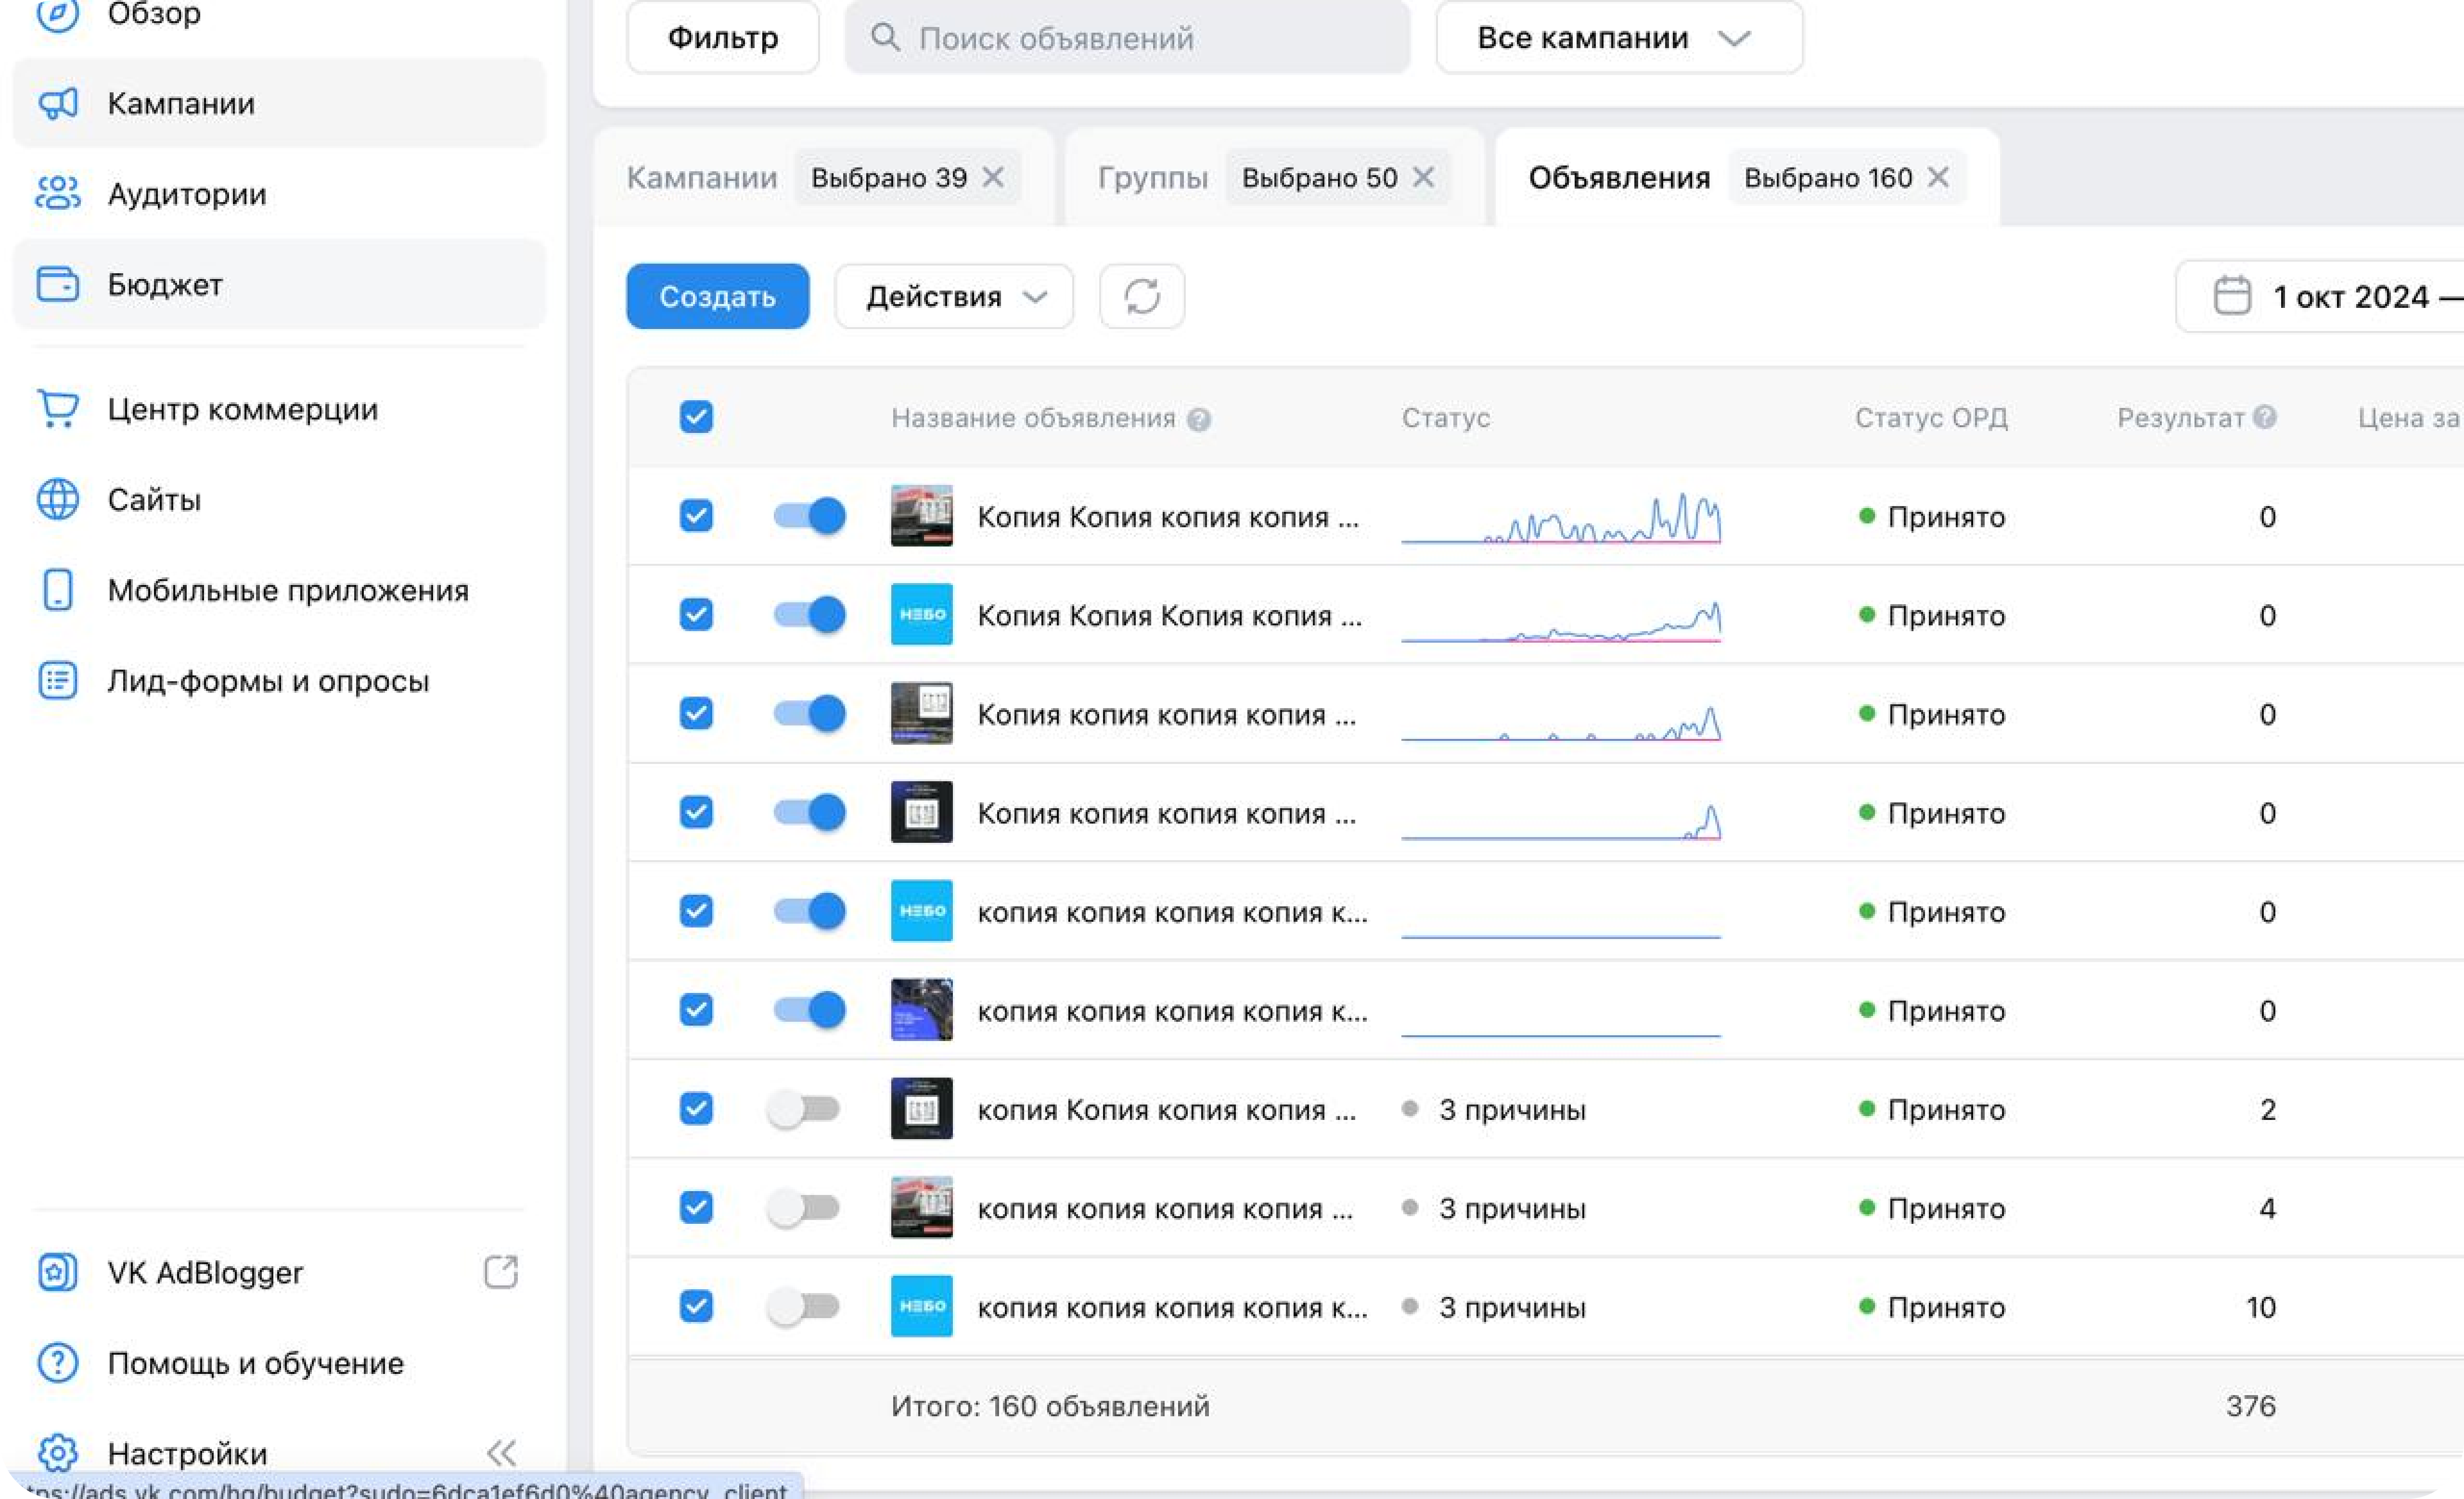
Task: Switch to the Кампании tab
Action: tap(701, 178)
